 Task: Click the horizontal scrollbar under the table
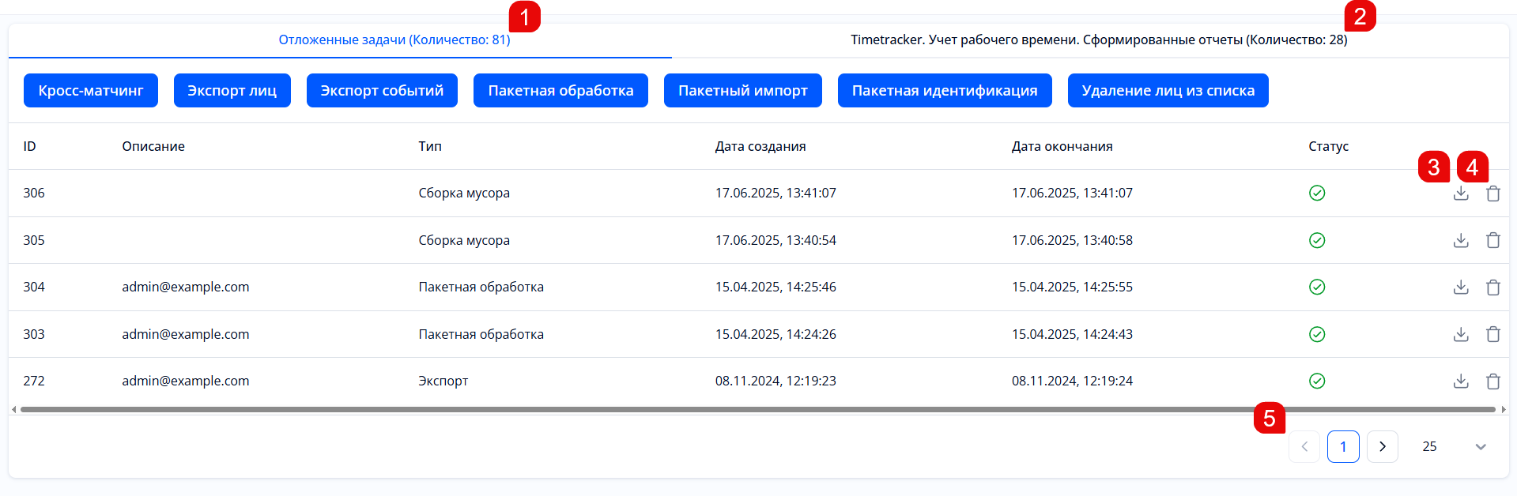[758, 409]
